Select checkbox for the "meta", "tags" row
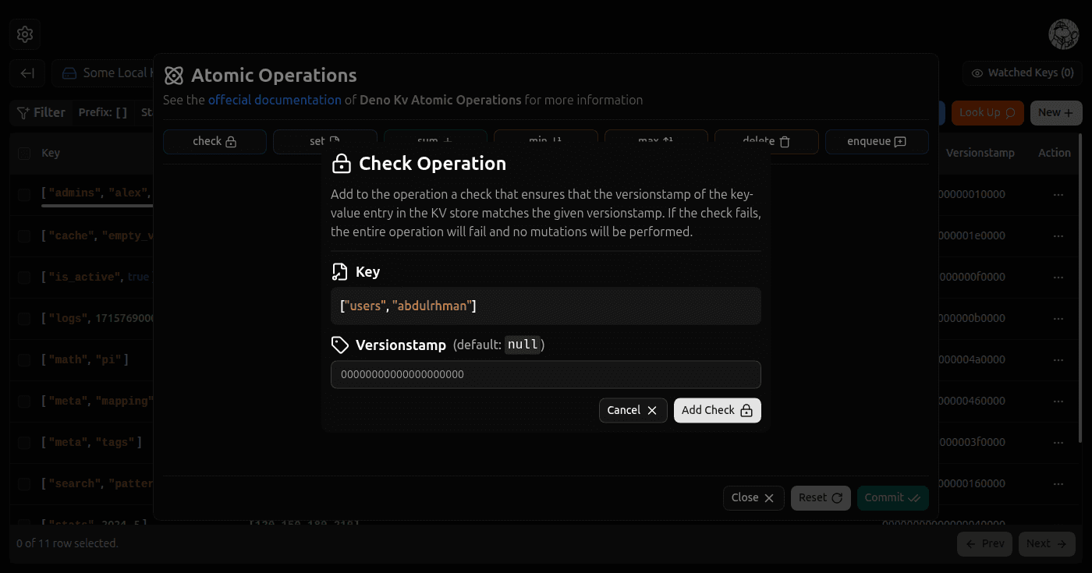Image resolution: width=1092 pixels, height=573 pixels. 24,442
